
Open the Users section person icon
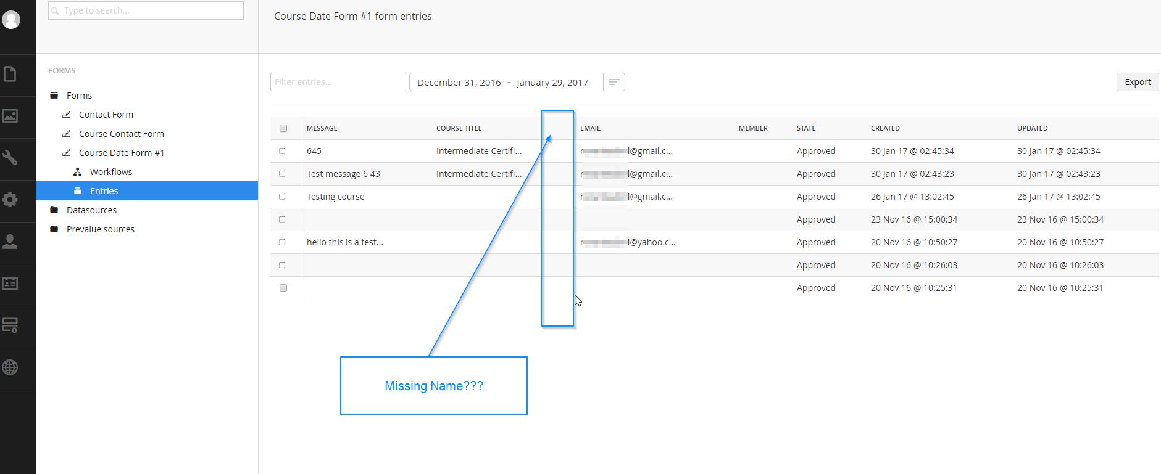[x=10, y=242]
